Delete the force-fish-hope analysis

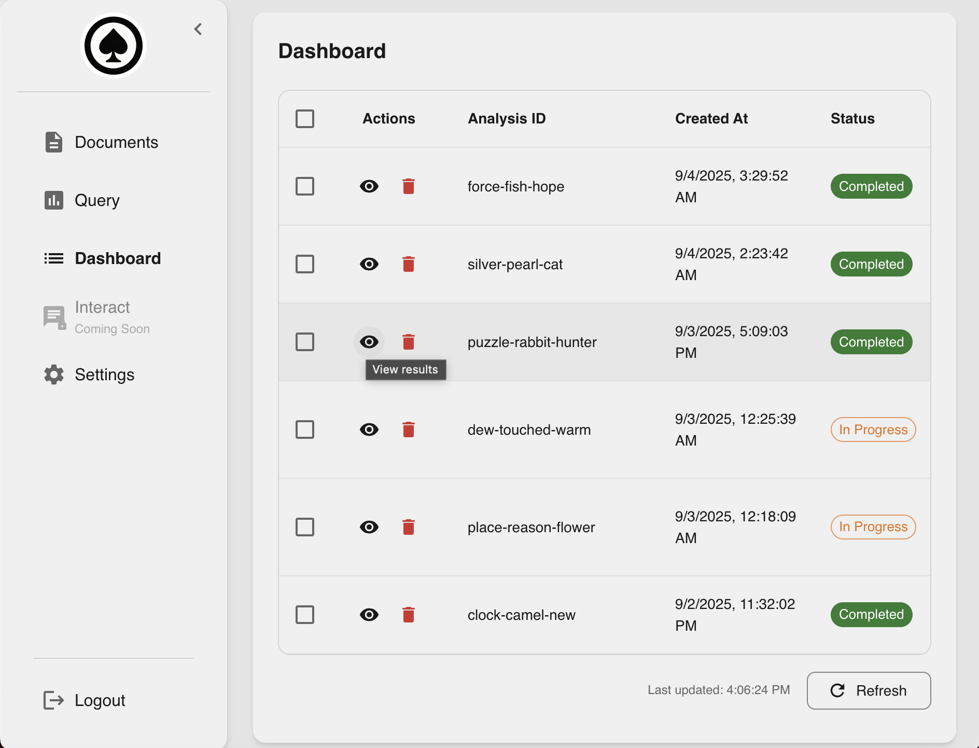click(409, 186)
